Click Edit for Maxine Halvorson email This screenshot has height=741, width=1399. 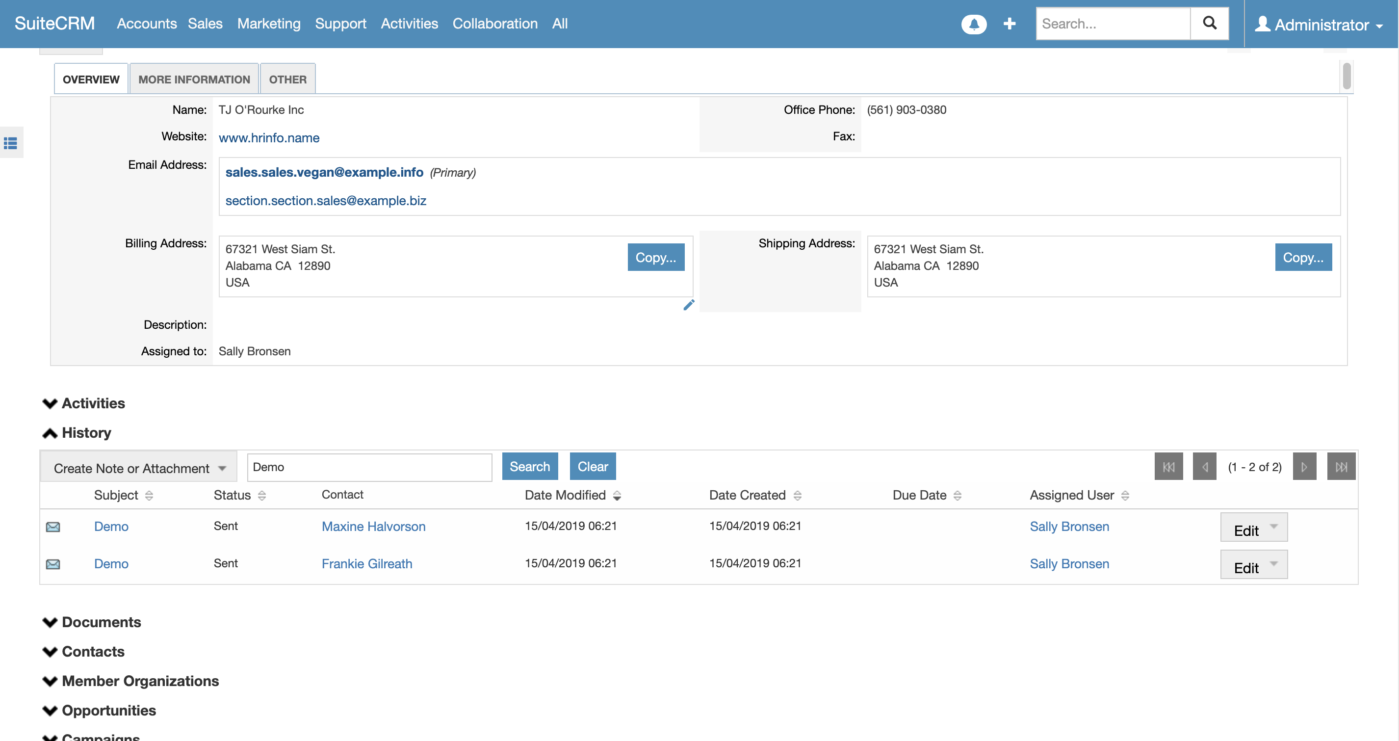click(1246, 530)
